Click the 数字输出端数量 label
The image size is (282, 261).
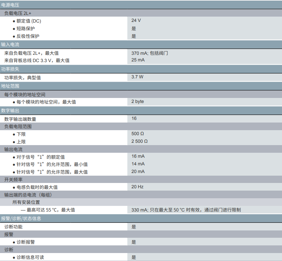pos(20,119)
